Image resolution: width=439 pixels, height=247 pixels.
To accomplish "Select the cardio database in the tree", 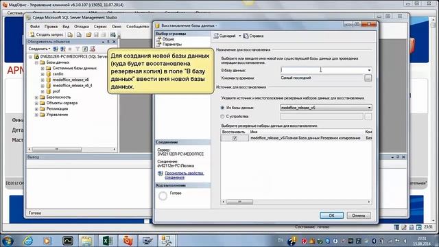I will [58, 74].
